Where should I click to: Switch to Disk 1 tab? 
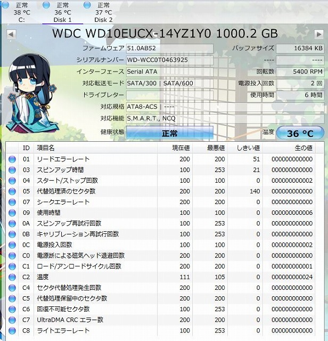pos(62,12)
